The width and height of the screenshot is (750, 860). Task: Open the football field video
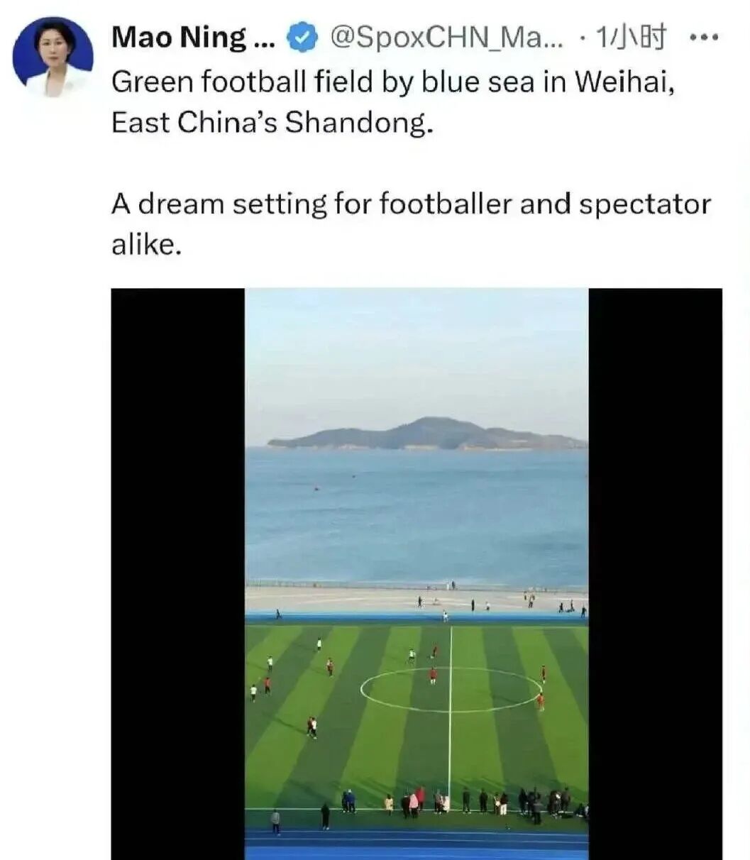417,573
